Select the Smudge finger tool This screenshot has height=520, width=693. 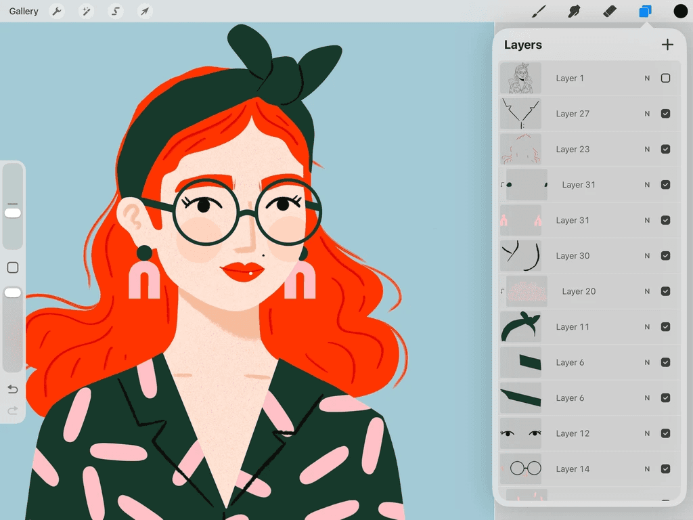click(574, 11)
